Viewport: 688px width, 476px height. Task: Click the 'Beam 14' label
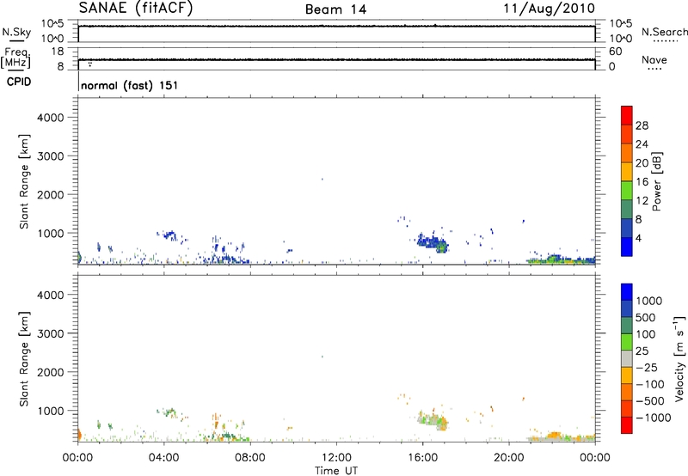(335, 9)
